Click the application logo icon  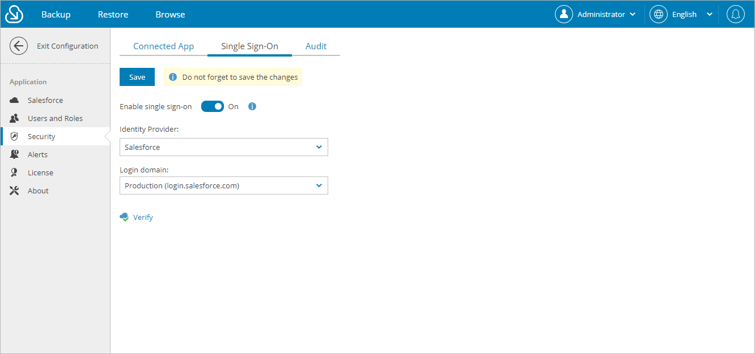pos(14,14)
